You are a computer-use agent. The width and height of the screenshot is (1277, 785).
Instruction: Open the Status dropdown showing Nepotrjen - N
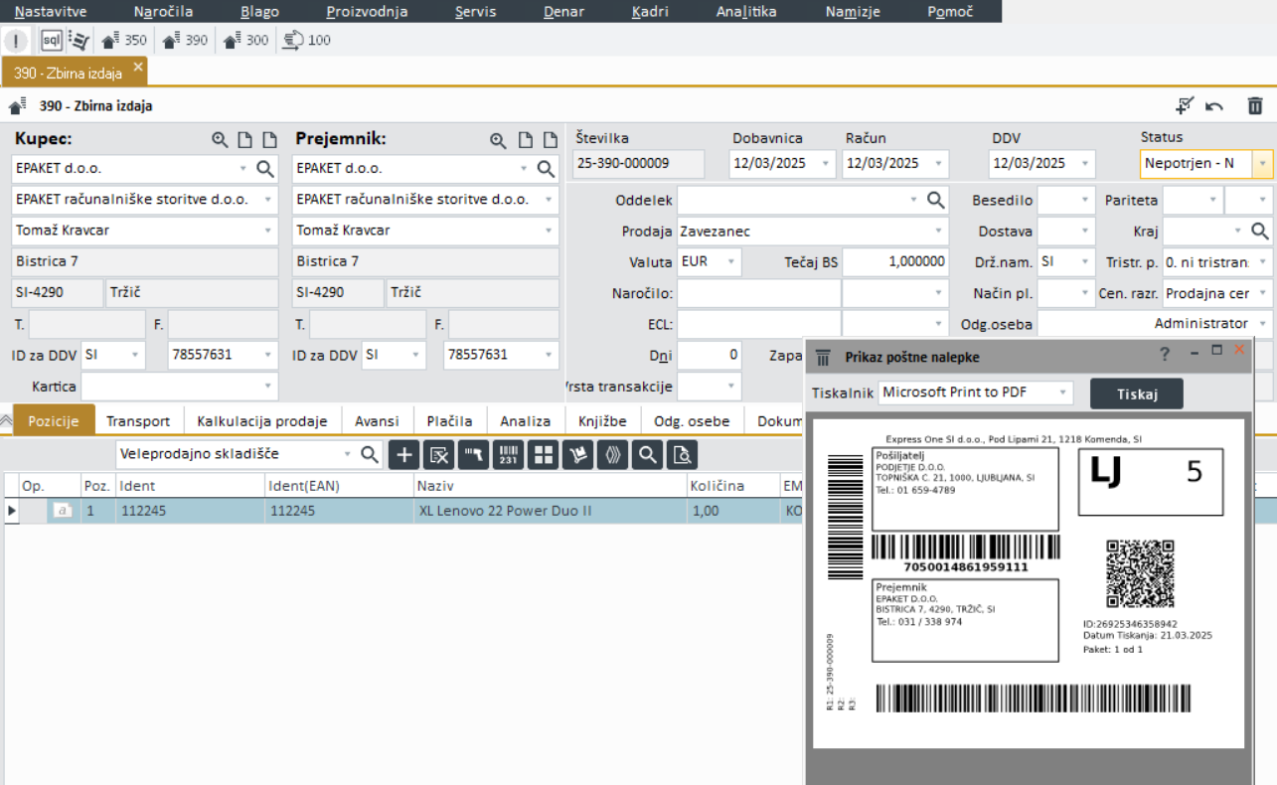1263,163
